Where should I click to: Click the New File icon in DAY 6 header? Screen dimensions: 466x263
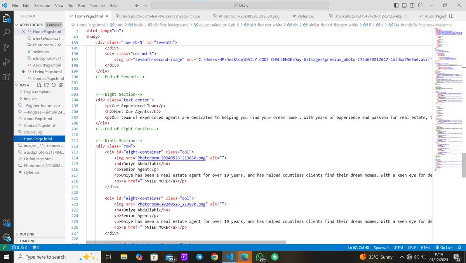point(39,85)
